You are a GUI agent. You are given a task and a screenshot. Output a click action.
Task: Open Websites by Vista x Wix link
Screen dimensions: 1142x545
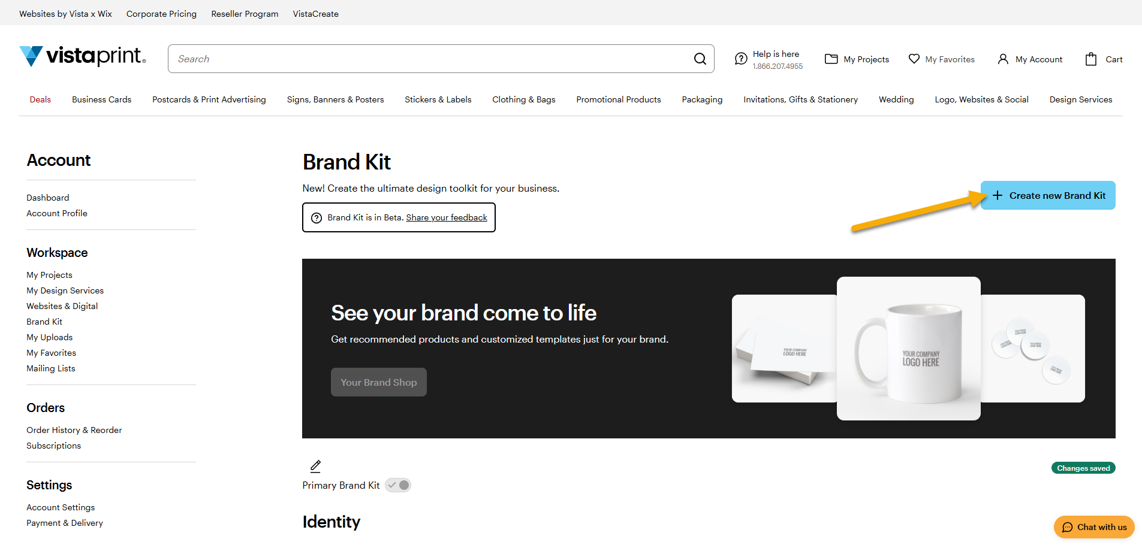(x=65, y=14)
